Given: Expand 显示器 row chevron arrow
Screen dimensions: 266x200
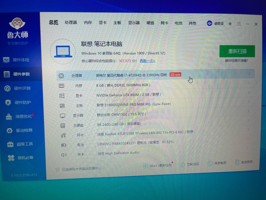Looking at the screenshot, I should point(248,111).
